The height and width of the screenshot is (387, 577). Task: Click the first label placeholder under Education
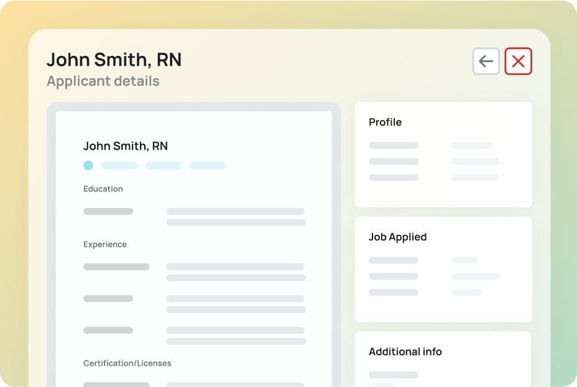tap(108, 211)
